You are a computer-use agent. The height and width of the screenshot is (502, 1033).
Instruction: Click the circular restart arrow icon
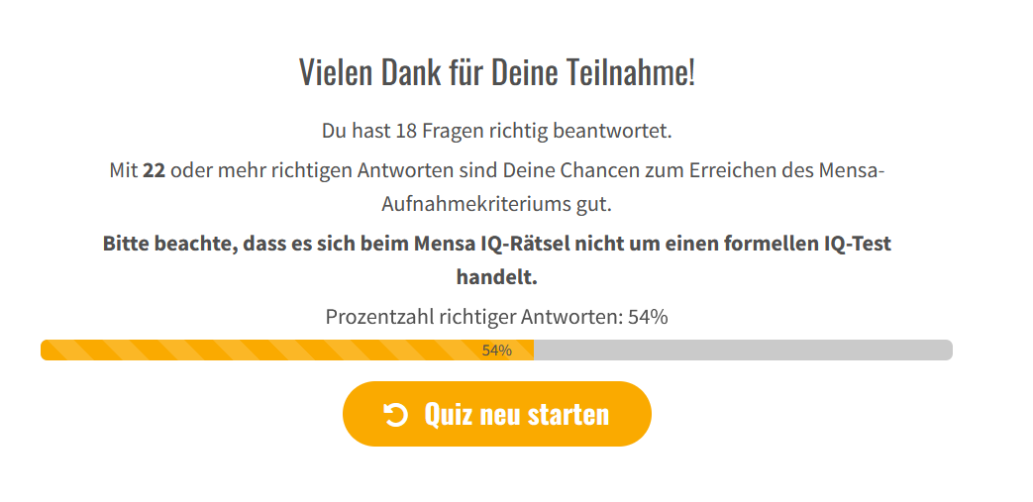coord(395,415)
